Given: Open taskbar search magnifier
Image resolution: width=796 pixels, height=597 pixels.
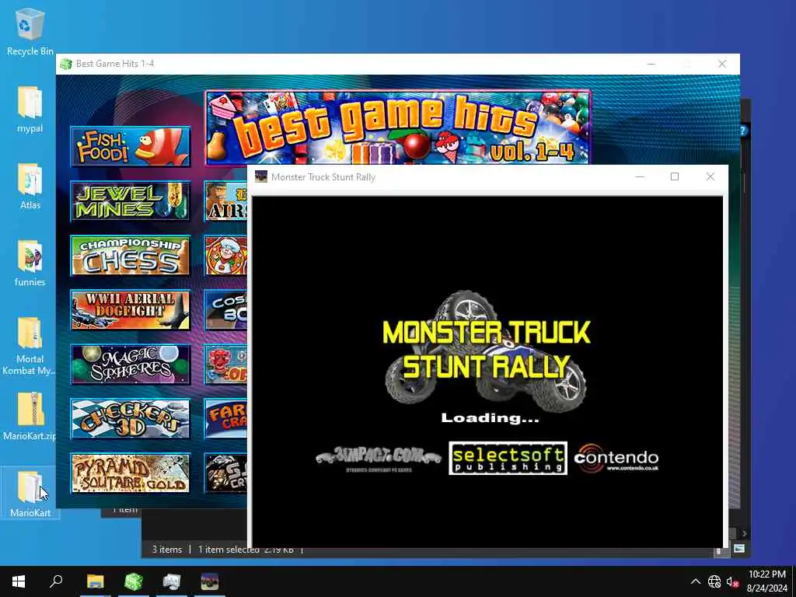Looking at the screenshot, I should pyautogui.click(x=56, y=581).
